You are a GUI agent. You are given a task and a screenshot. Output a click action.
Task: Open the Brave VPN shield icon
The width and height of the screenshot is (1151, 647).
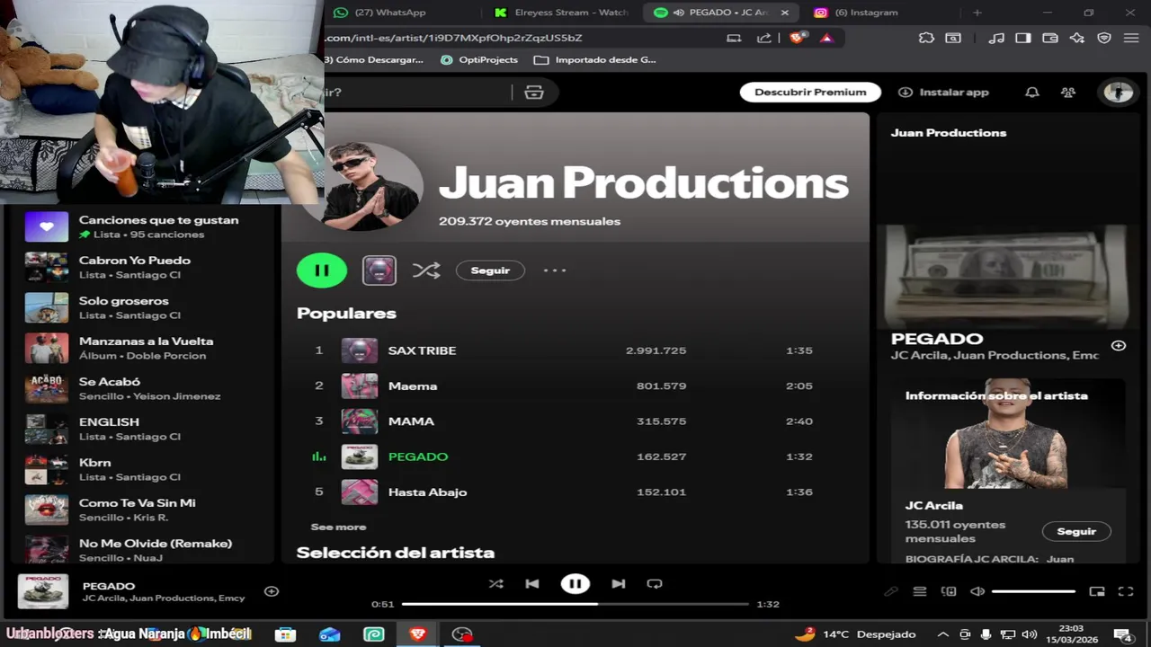tap(1104, 38)
